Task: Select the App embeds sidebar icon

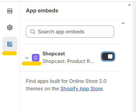Action: pos(10,44)
